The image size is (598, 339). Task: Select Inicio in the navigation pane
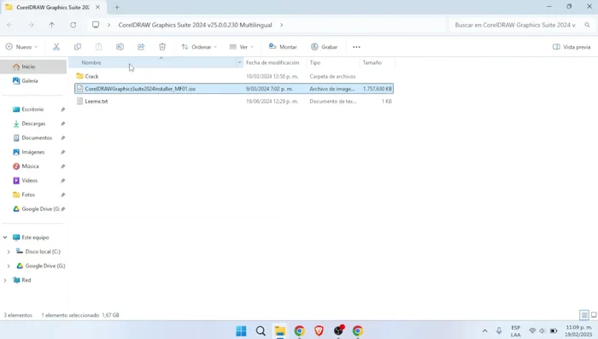pos(33,67)
